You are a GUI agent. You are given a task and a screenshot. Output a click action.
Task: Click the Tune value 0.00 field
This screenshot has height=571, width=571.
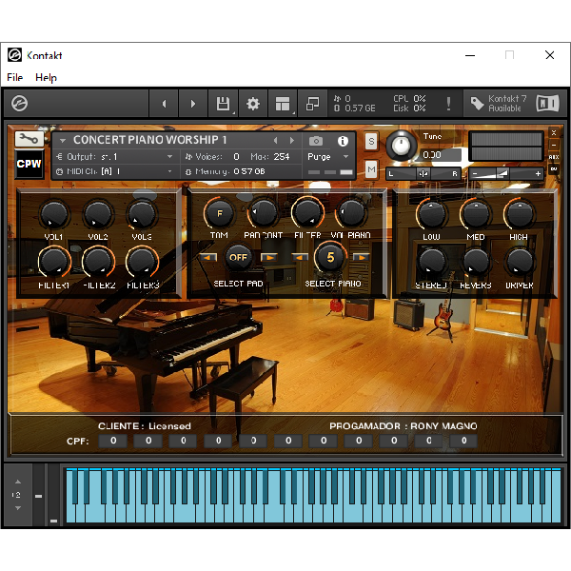point(440,155)
